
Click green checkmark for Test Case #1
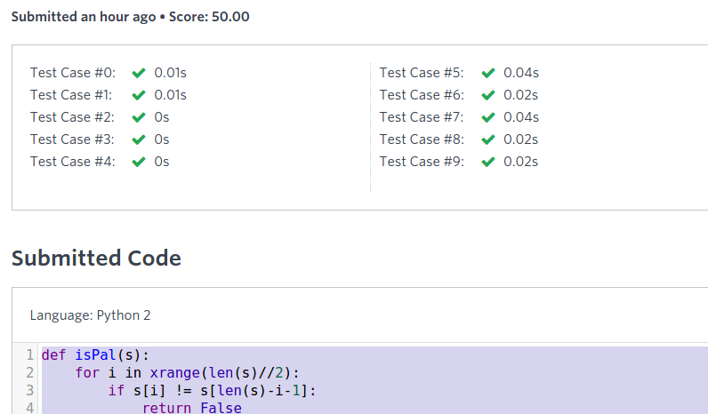tap(138, 95)
